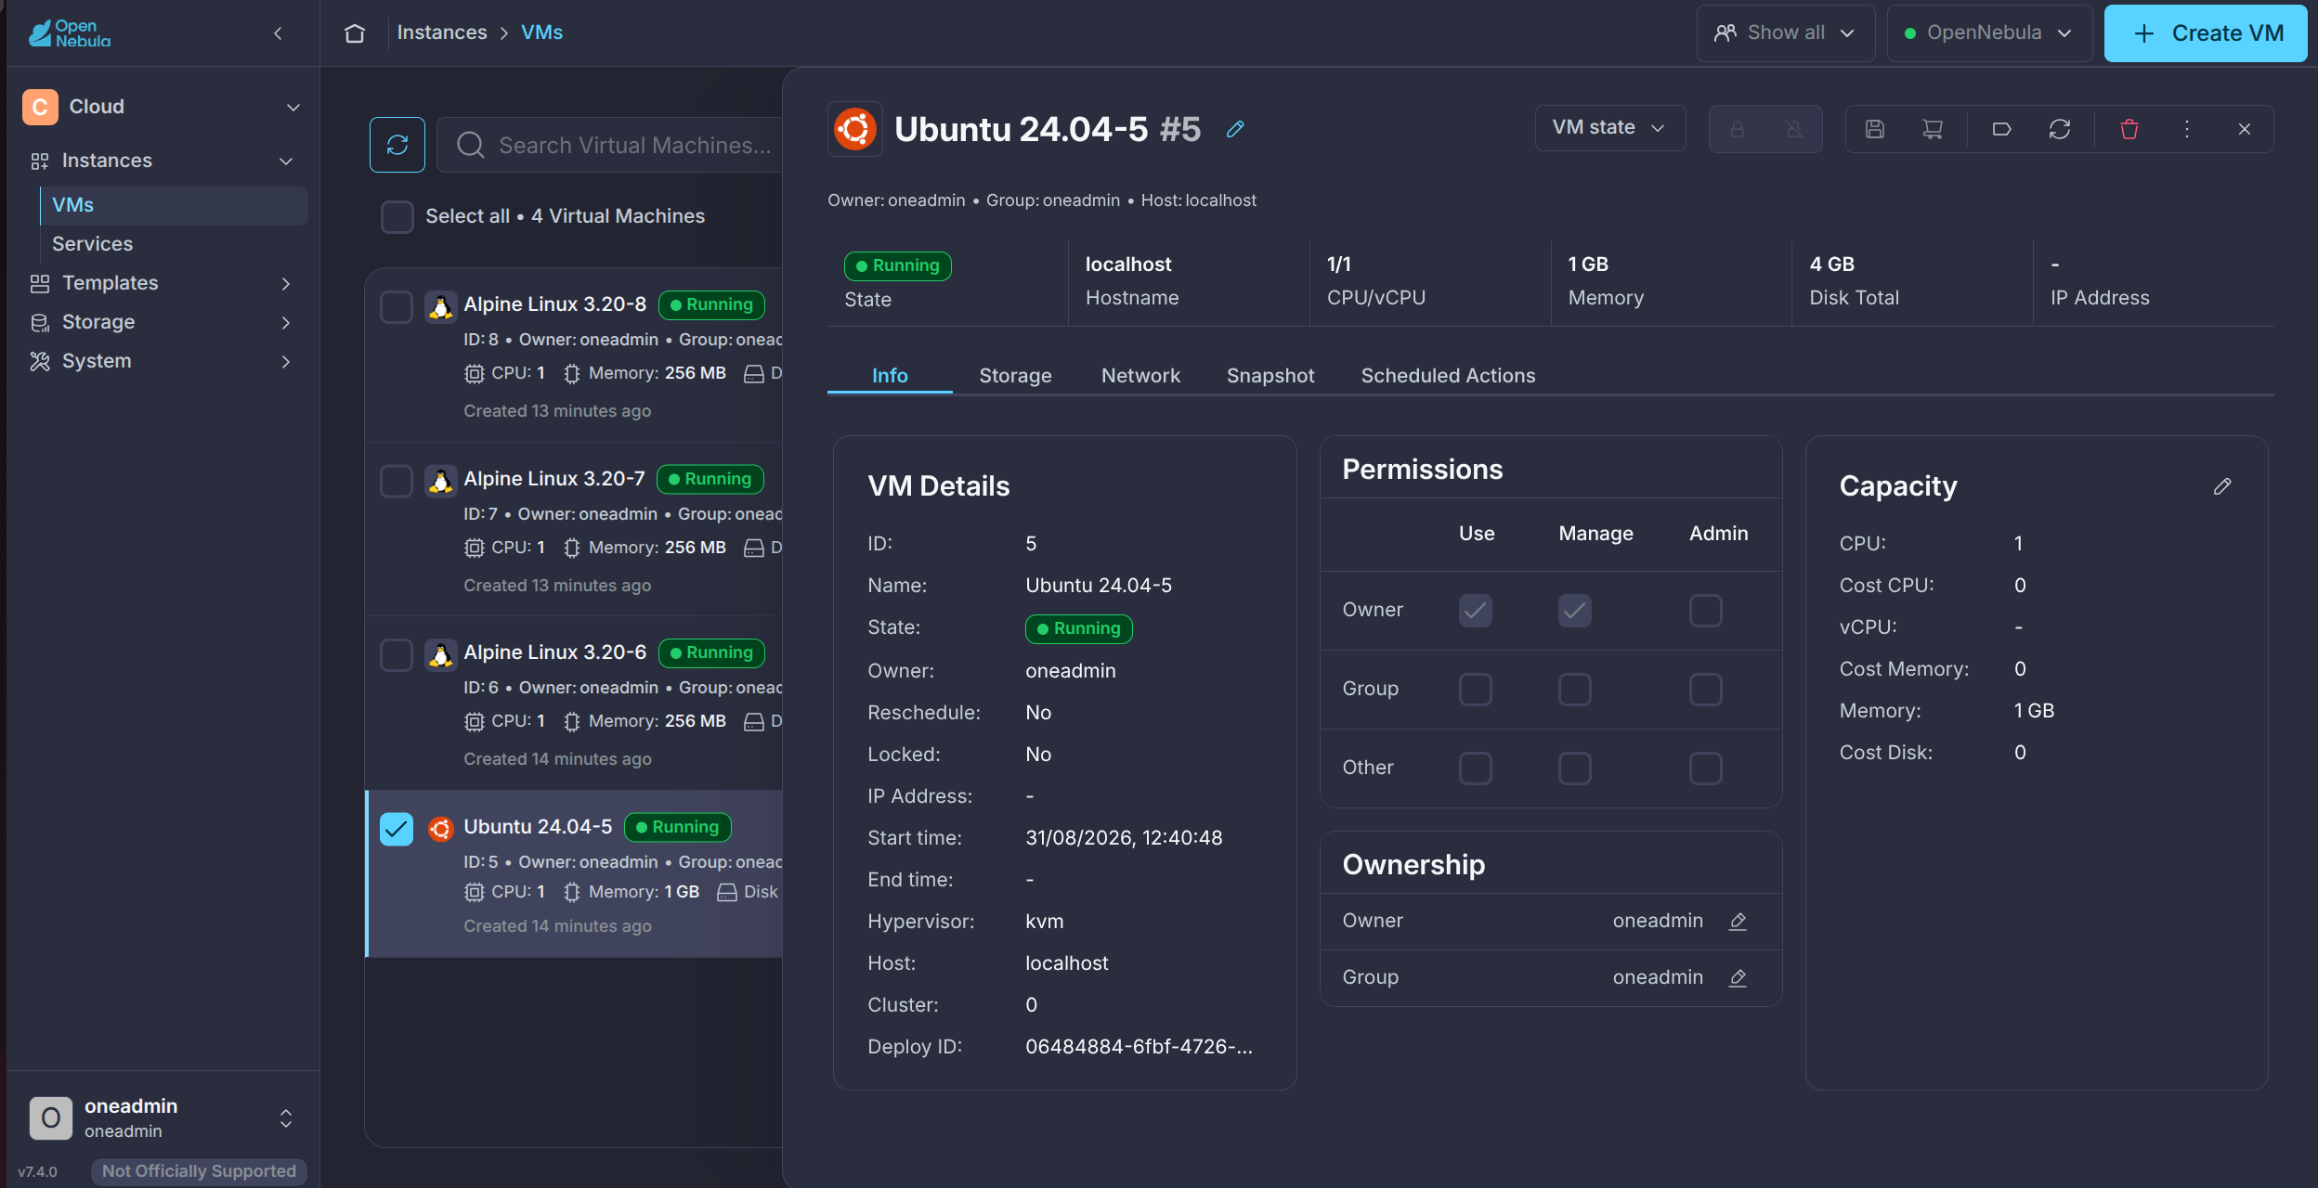This screenshot has height=1188, width=2318.
Task: Switch to the Scheduled Actions tab
Action: [x=1448, y=376]
